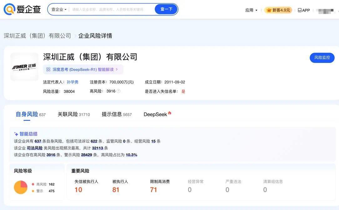Click the flame icon on DeepSeek tab

[x=170, y=113]
